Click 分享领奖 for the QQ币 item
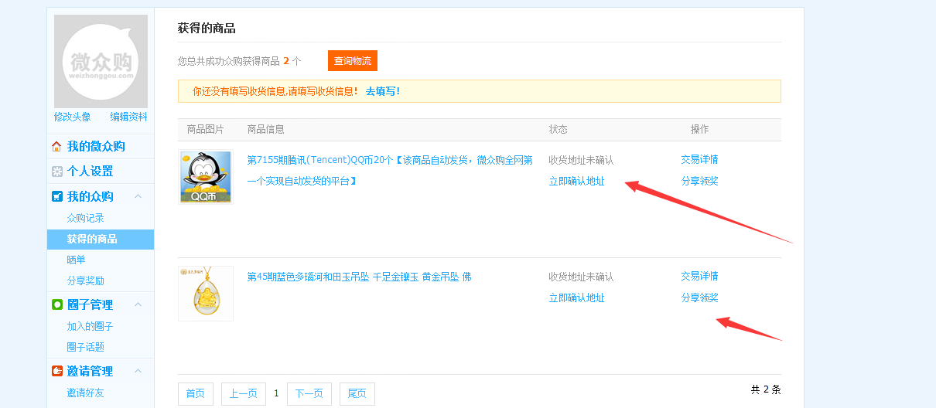Image resolution: width=936 pixels, height=408 pixels. (x=699, y=181)
